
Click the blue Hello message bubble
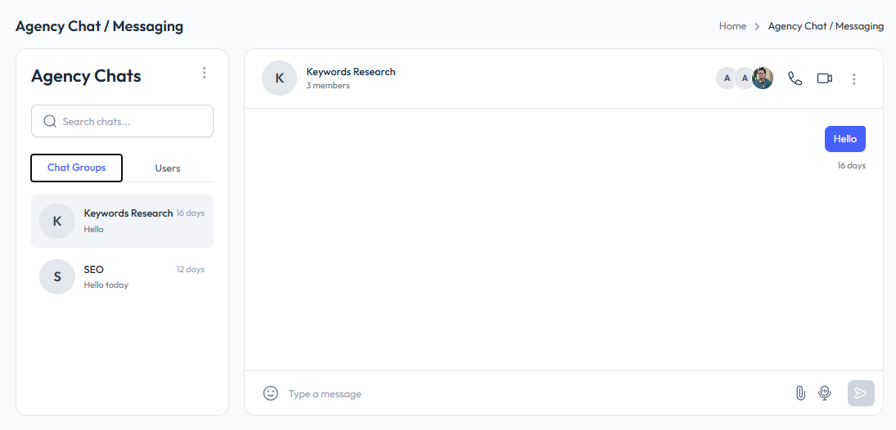point(844,139)
